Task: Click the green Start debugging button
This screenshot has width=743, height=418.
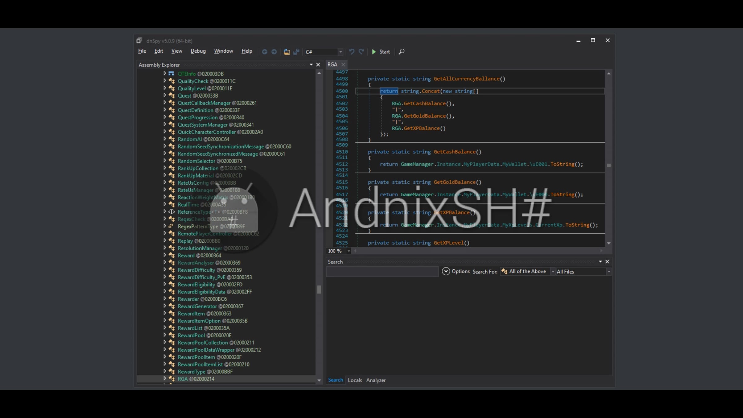Action: 380,52
